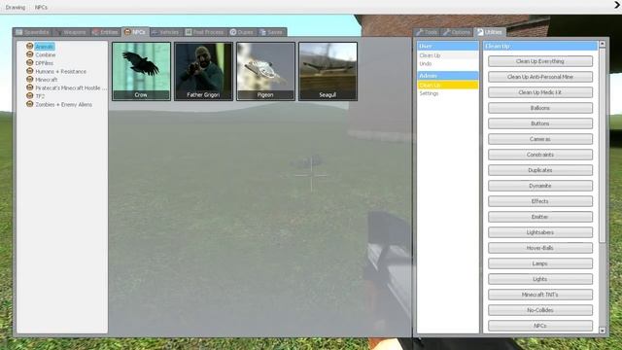Click the Animals category icon
The width and height of the screenshot is (622, 350).
[29, 46]
